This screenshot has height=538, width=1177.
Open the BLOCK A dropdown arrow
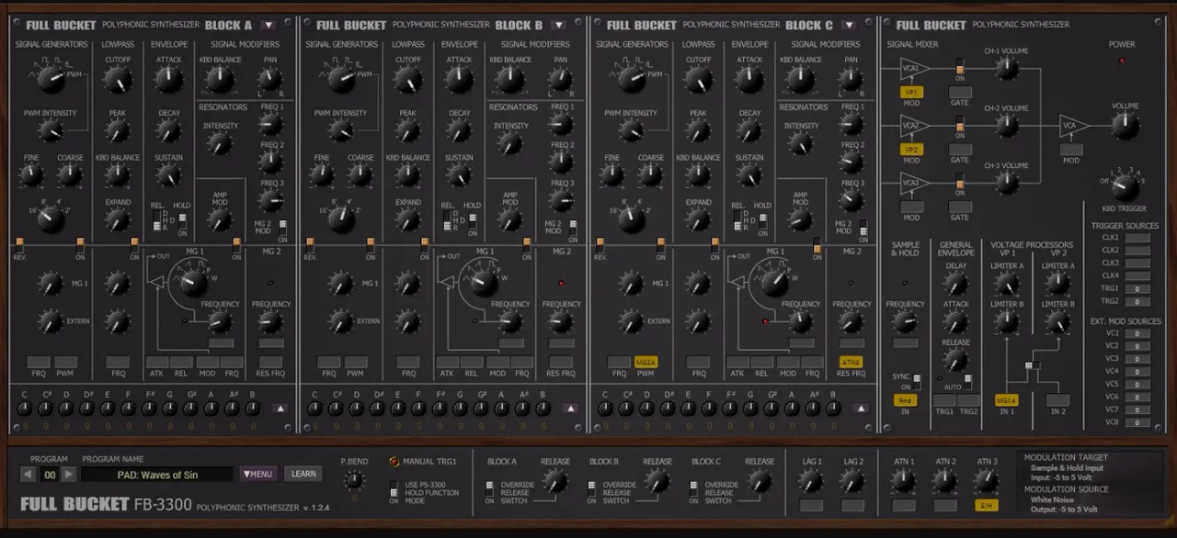coord(269,25)
